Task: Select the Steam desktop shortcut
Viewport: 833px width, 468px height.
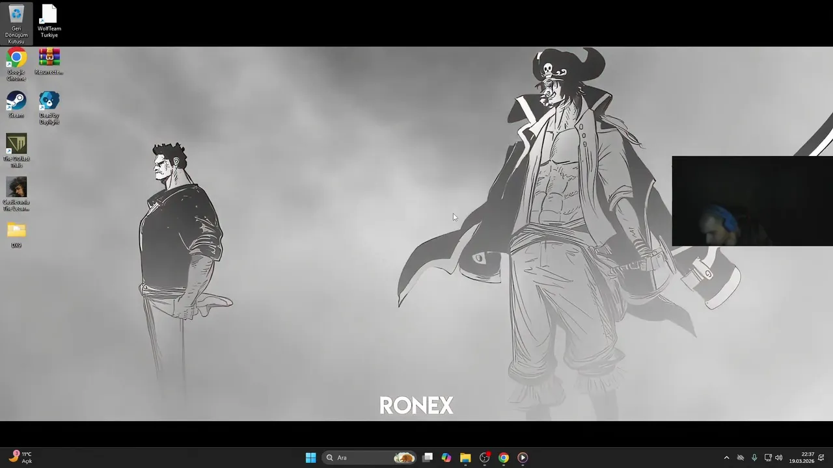Action: pyautogui.click(x=16, y=105)
